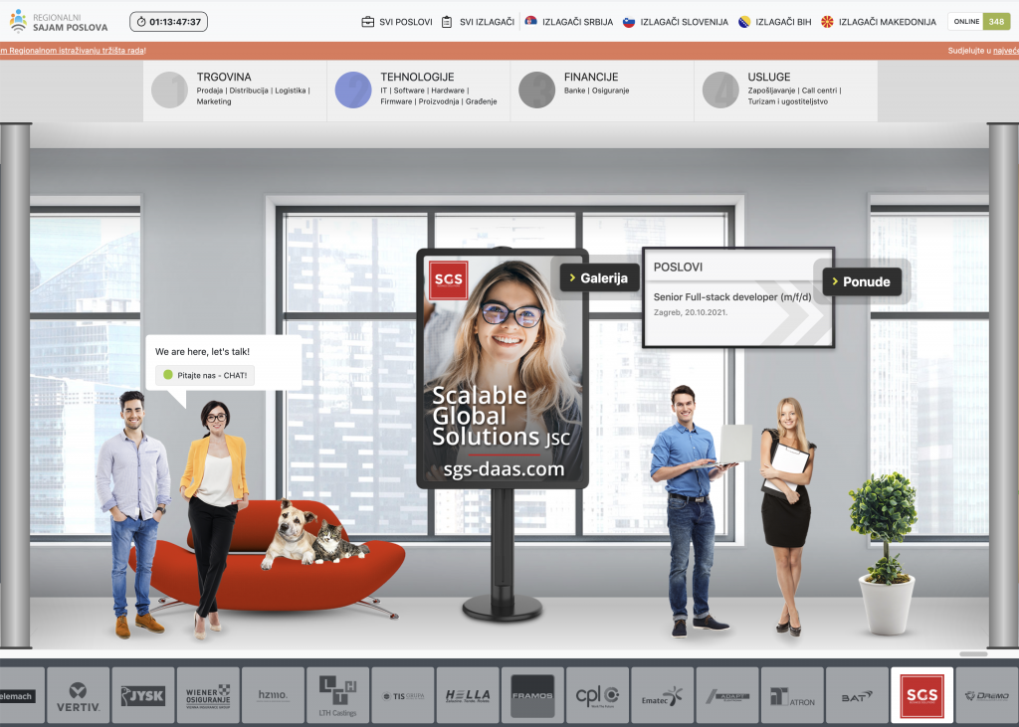
Task: Open the Wiener Osiguranje exhibitor logo
Action: point(208,695)
